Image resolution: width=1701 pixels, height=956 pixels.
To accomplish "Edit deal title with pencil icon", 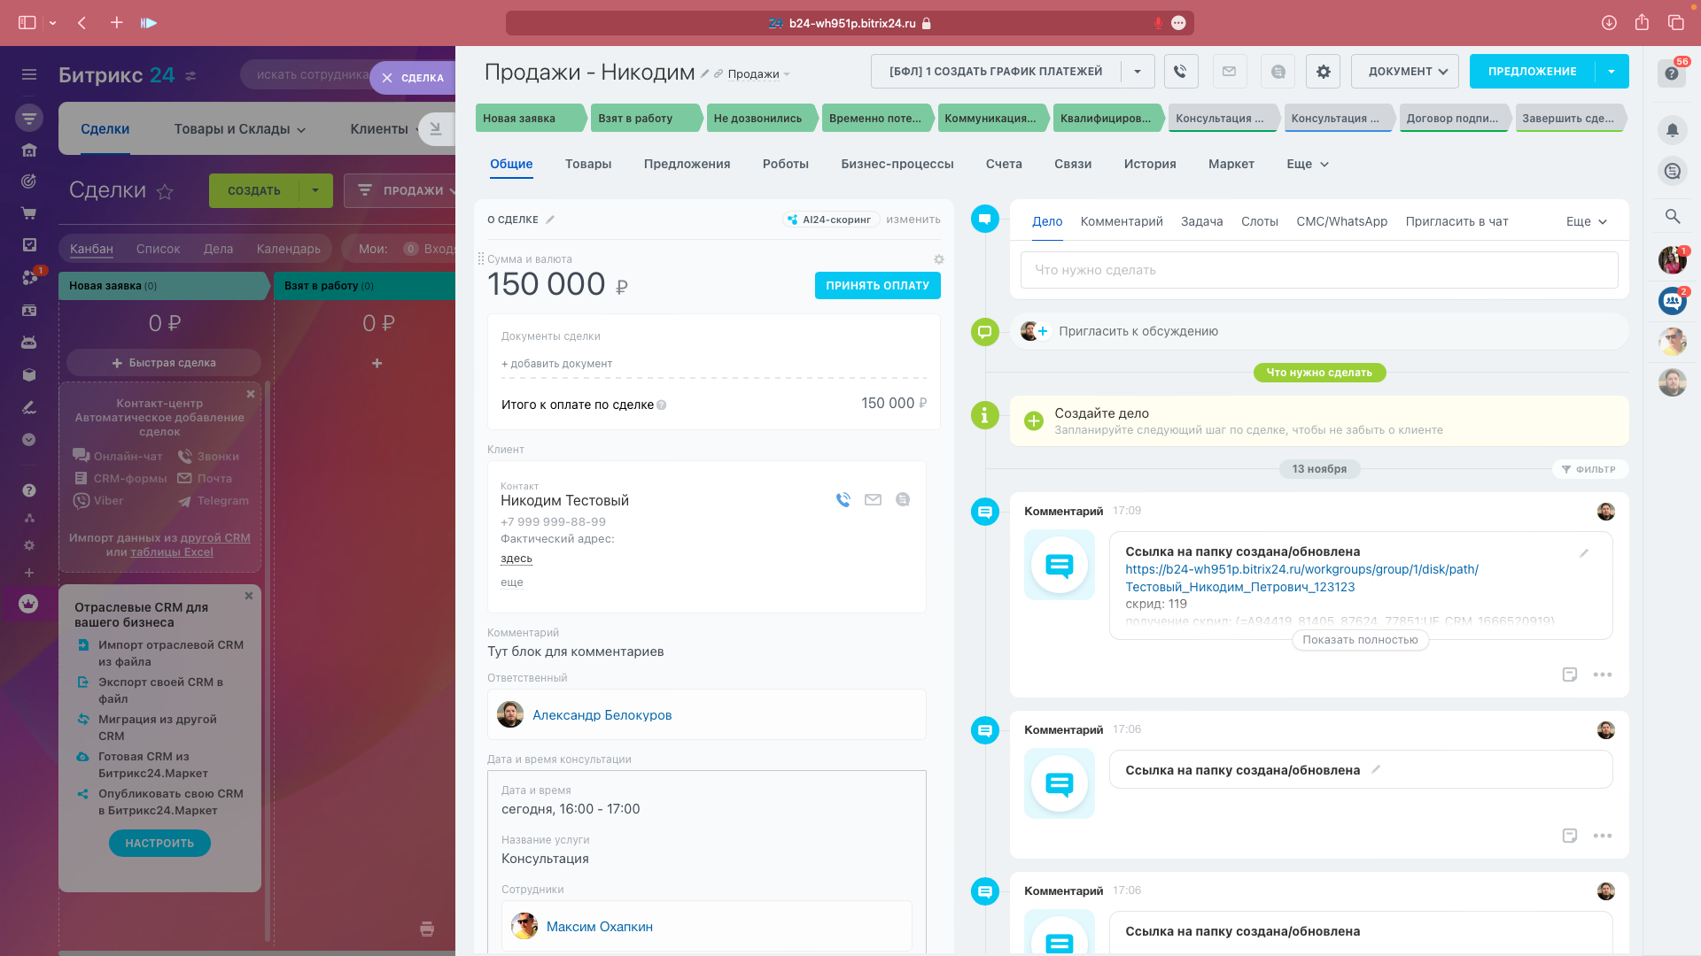I will 705,73.
